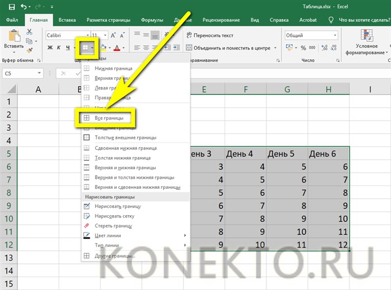Align text to the top
Viewport: 391px width, 290px height.
[137, 34]
